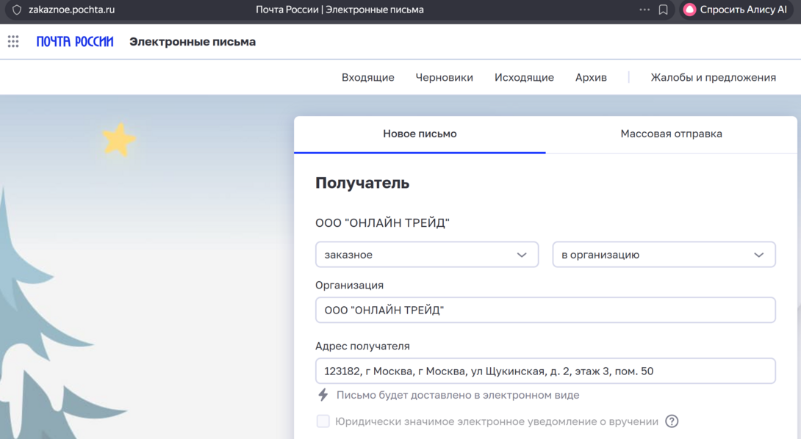Expand the заказное letter type dropdown

click(x=427, y=255)
